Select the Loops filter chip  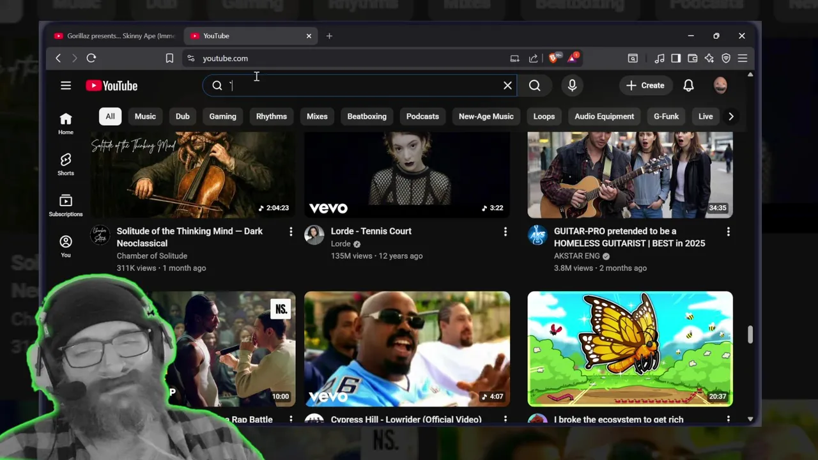pos(544,116)
